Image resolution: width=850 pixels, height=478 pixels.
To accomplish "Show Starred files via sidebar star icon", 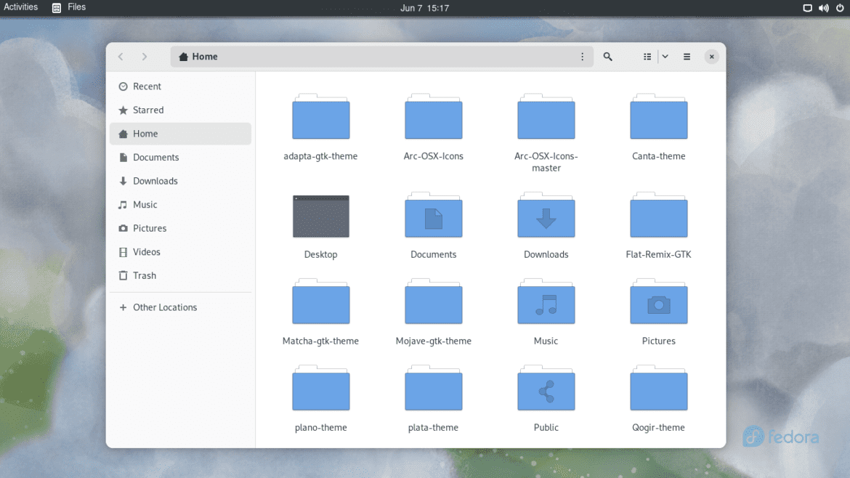I will [x=146, y=110].
